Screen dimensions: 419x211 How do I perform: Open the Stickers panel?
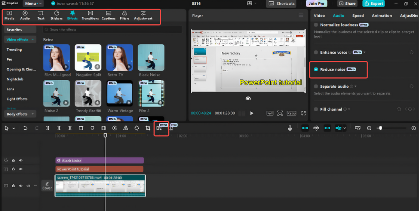(x=57, y=15)
